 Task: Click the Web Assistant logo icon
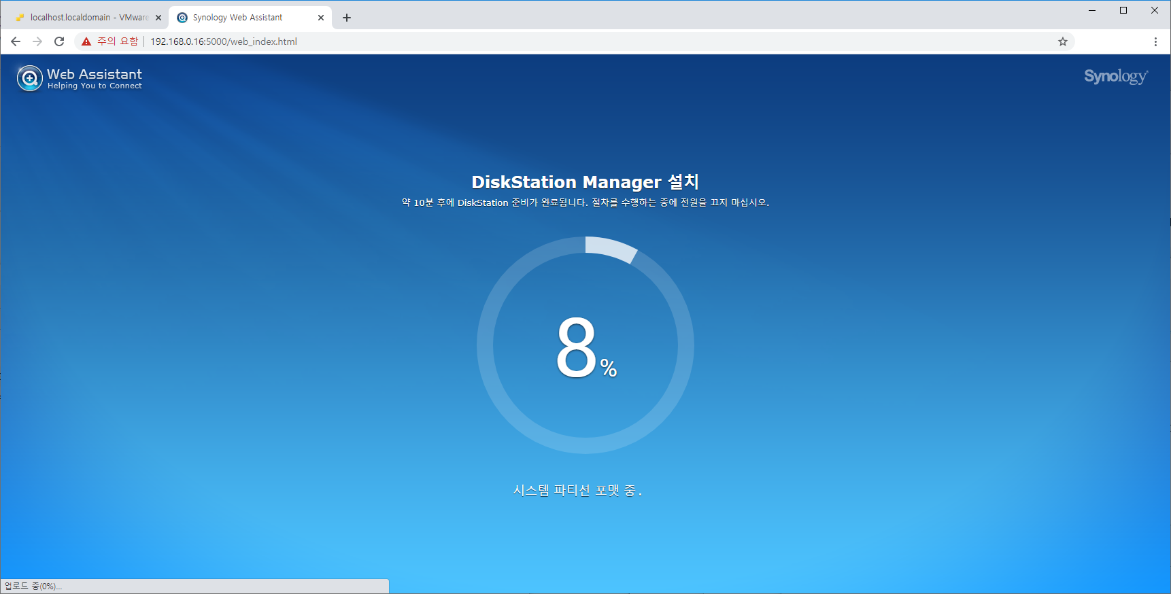click(29, 78)
